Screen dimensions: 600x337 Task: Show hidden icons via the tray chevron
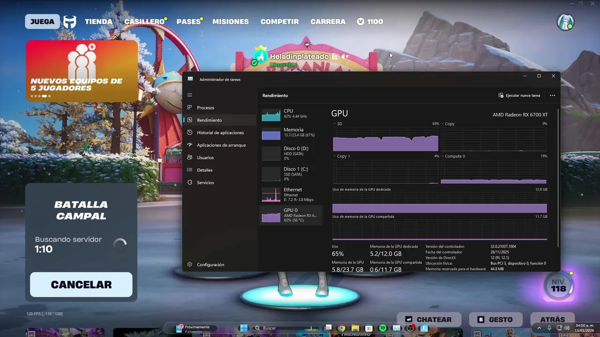tap(539, 328)
